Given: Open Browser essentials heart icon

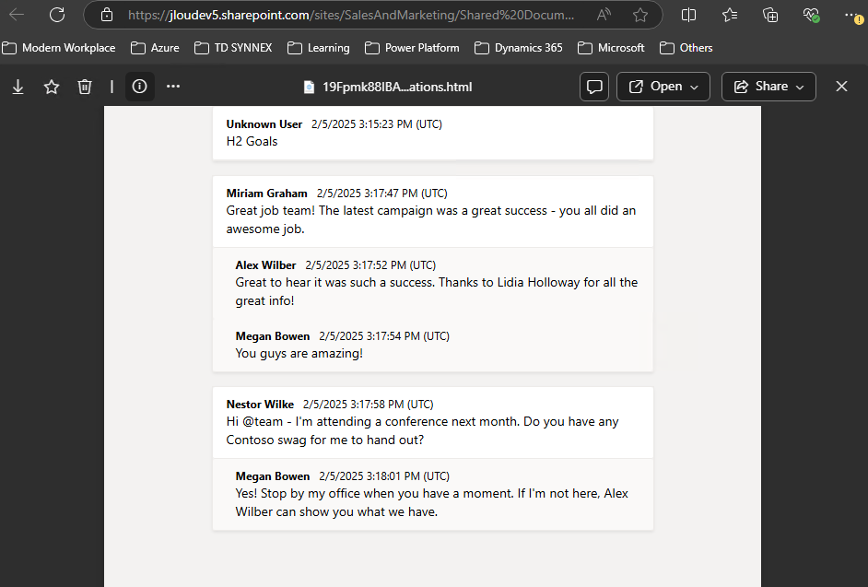Looking at the screenshot, I should (811, 15).
